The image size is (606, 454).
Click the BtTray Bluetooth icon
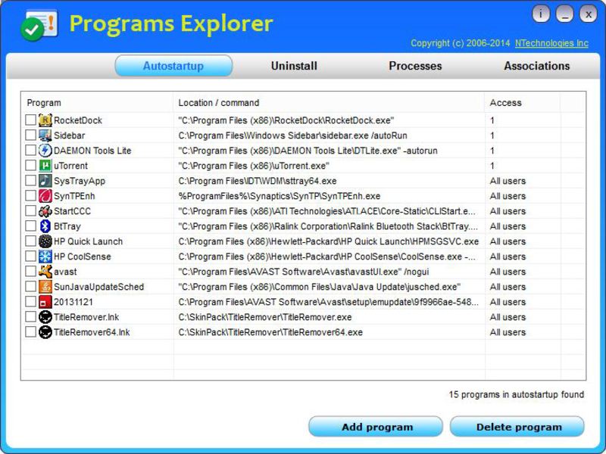[x=45, y=225]
